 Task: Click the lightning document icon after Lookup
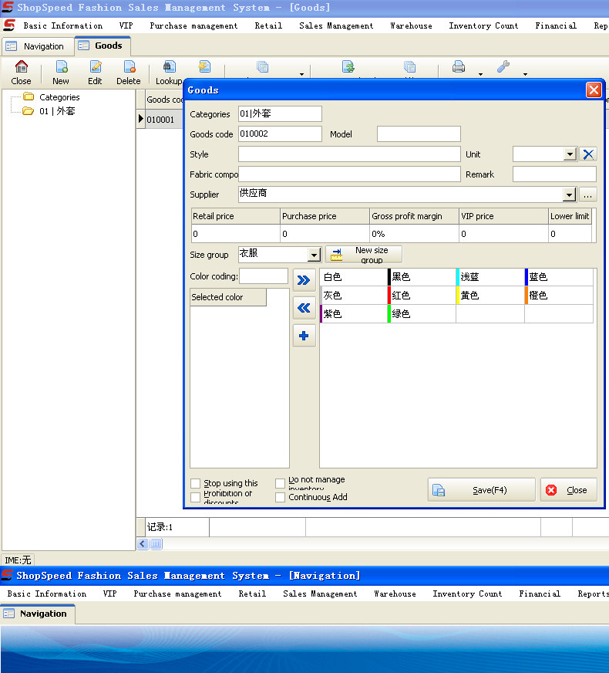(204, 67)
